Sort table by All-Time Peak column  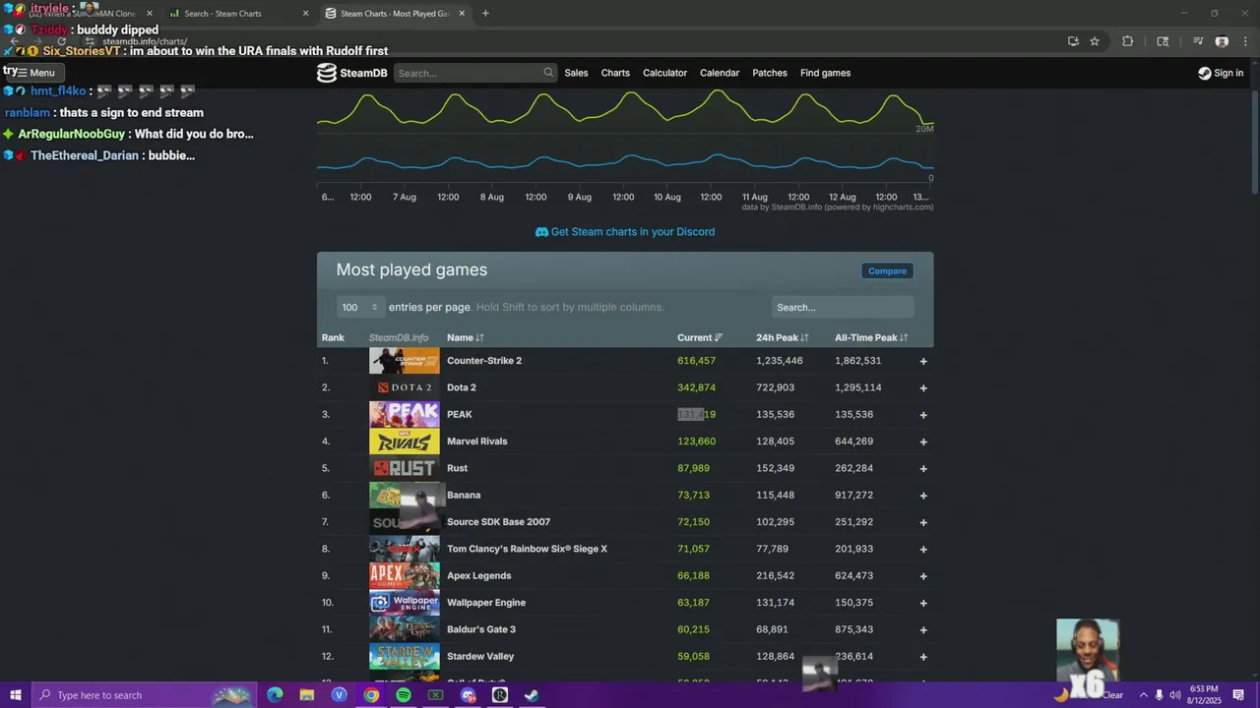pos(871,337)
